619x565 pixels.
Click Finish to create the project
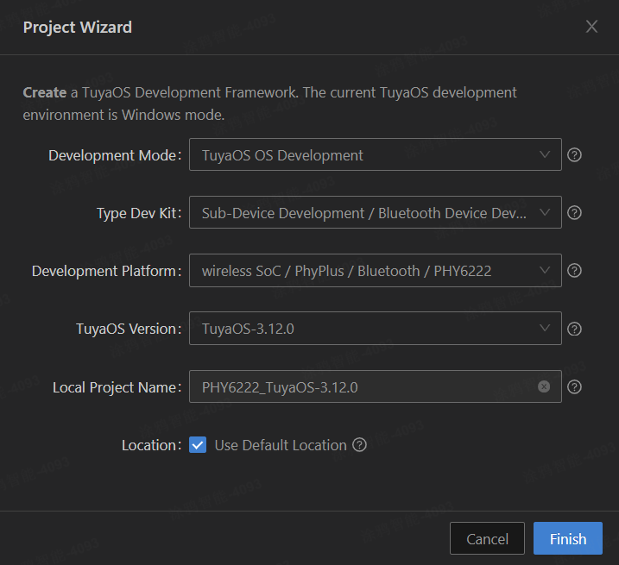pos(567,539)
